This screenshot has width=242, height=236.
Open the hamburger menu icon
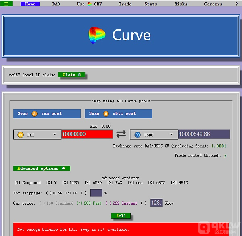tap(6, 4)
